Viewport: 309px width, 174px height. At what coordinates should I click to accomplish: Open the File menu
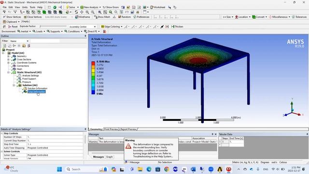(x=4, y=7)
